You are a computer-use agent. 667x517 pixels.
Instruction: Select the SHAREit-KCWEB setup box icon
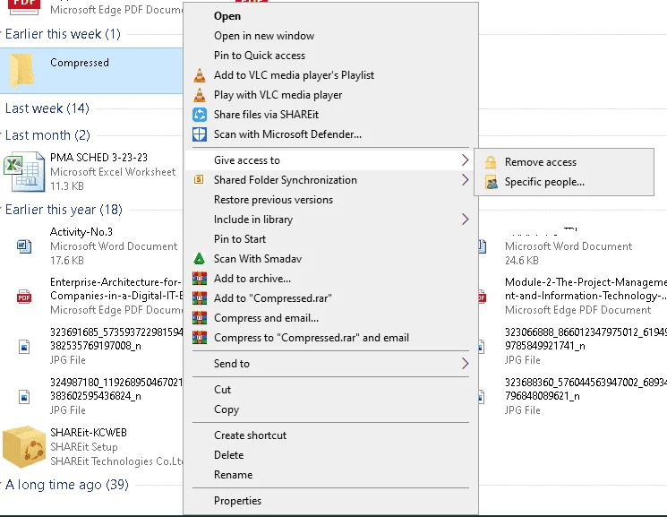(x=24, y=447)
